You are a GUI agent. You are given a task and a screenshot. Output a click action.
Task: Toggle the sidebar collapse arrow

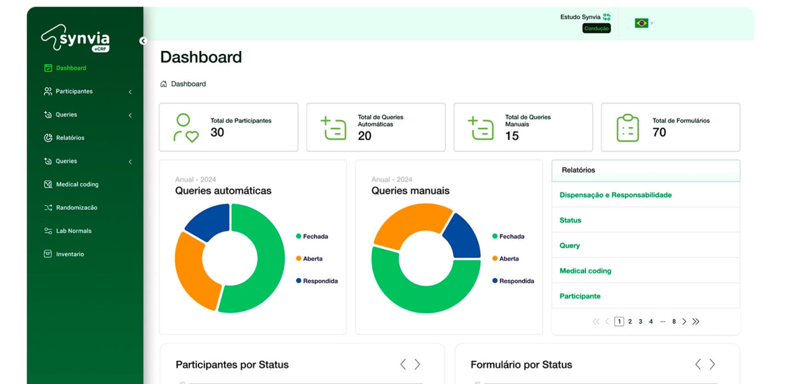[x=144, y=40]
